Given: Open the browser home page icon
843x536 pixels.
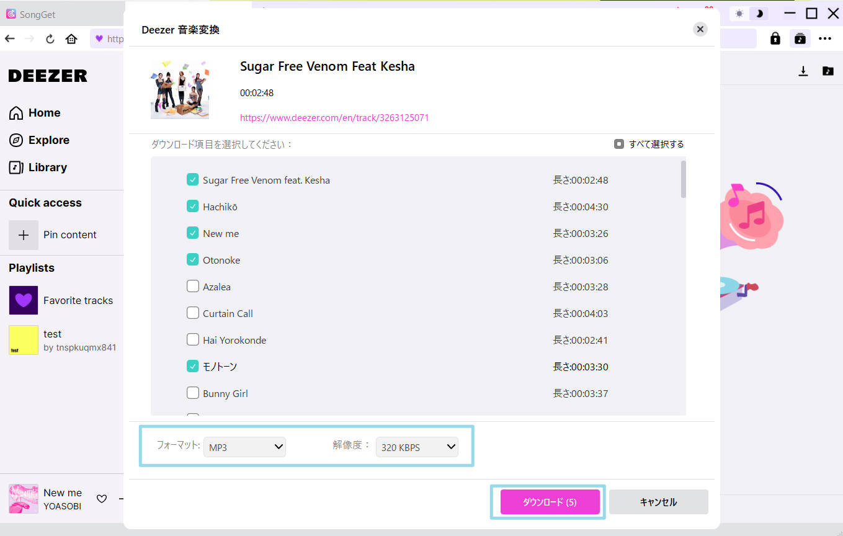Looking at the screenshot, I should [x=71, y=38].
